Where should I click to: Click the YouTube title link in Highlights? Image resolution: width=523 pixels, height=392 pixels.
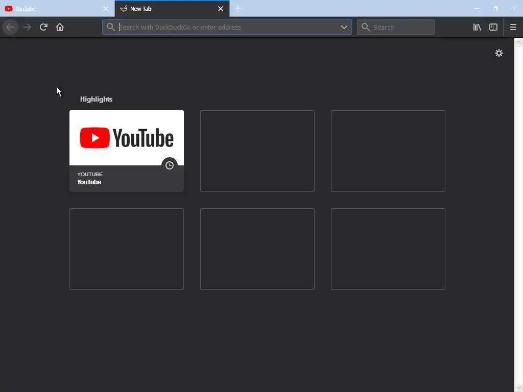(x=89, y=182)
